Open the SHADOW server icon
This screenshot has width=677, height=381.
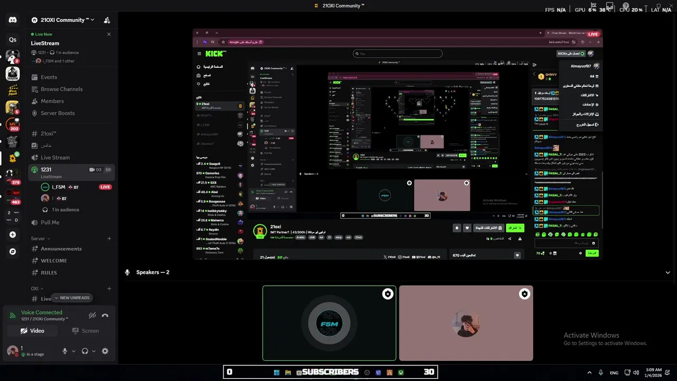point(13,74)
